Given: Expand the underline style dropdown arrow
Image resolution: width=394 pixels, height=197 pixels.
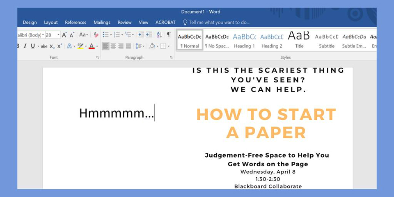Looking at the screenshot, I should [38, 46].
